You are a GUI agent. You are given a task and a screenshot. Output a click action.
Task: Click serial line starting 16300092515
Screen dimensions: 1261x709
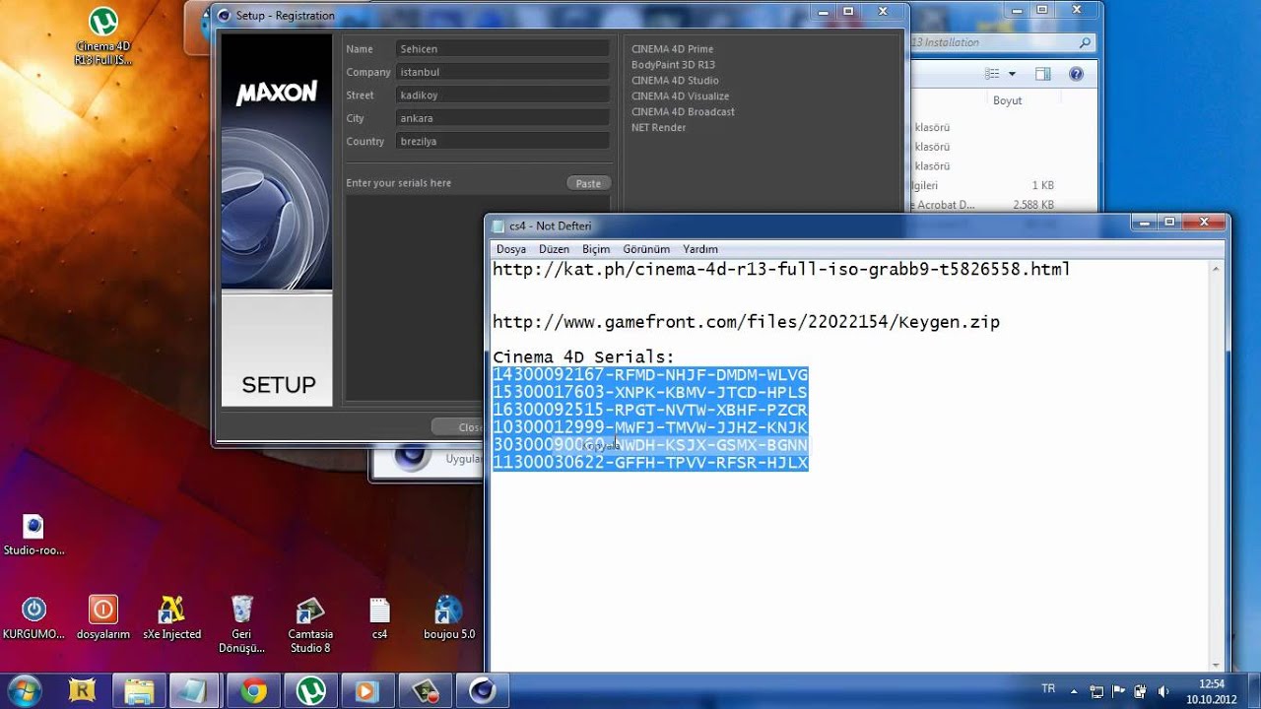pyautogui.click(x=650, y=410)
